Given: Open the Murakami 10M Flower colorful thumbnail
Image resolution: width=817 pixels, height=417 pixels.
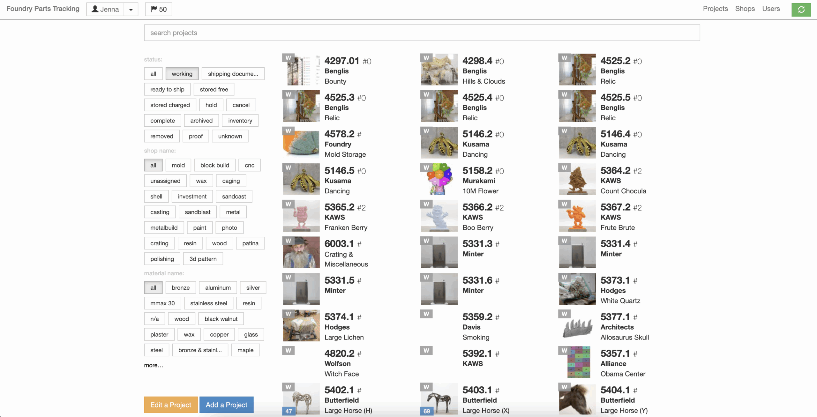Looking at the screenshot, I should pyautogui.click(x=439, y=179).
